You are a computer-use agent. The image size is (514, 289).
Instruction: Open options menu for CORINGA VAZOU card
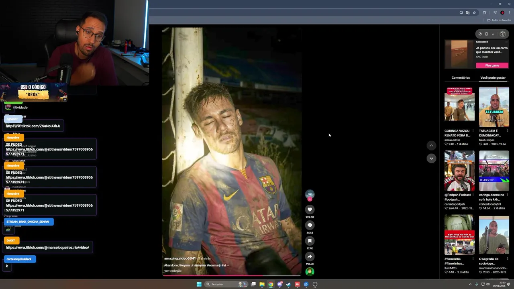click(473, 130)
